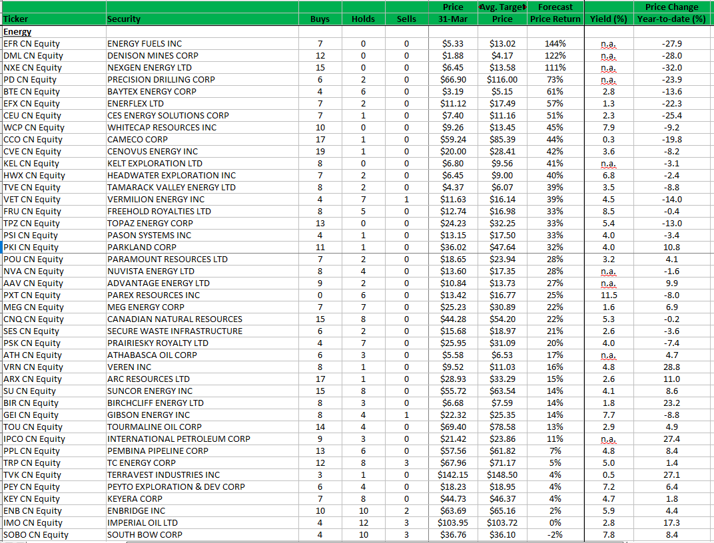Click the NEXGEN ENERGY LTD cell

coord(202,68)
